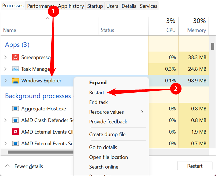Select Create dump file menu entry

(x=107, y=134)
